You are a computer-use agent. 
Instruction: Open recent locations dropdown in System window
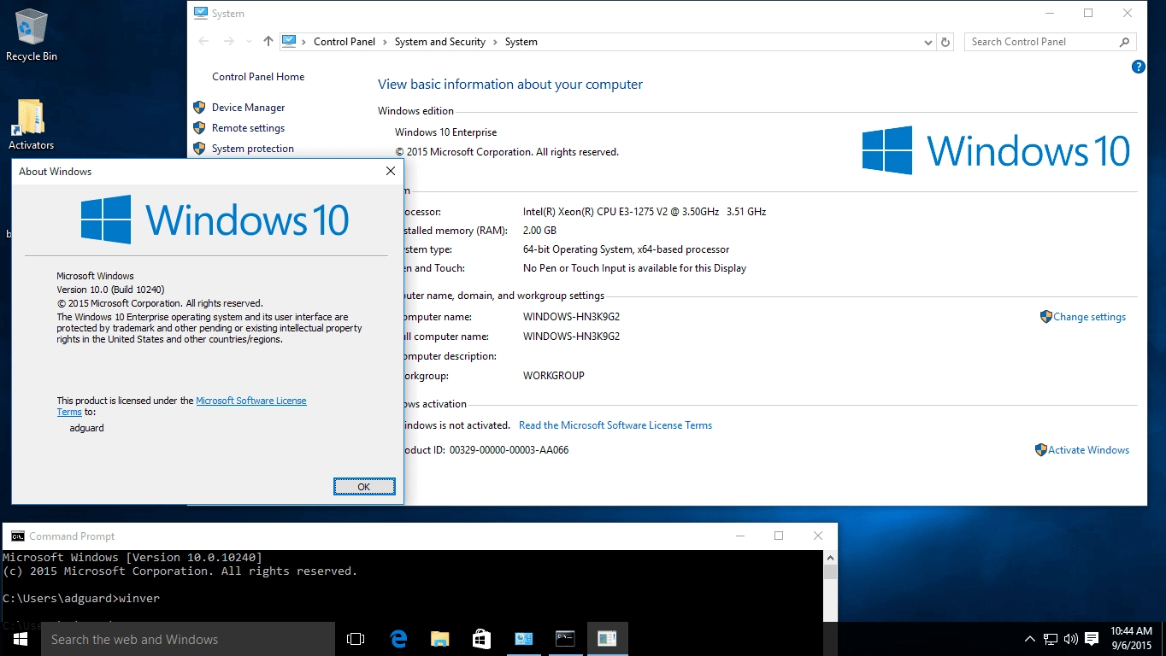pos(249,42)
